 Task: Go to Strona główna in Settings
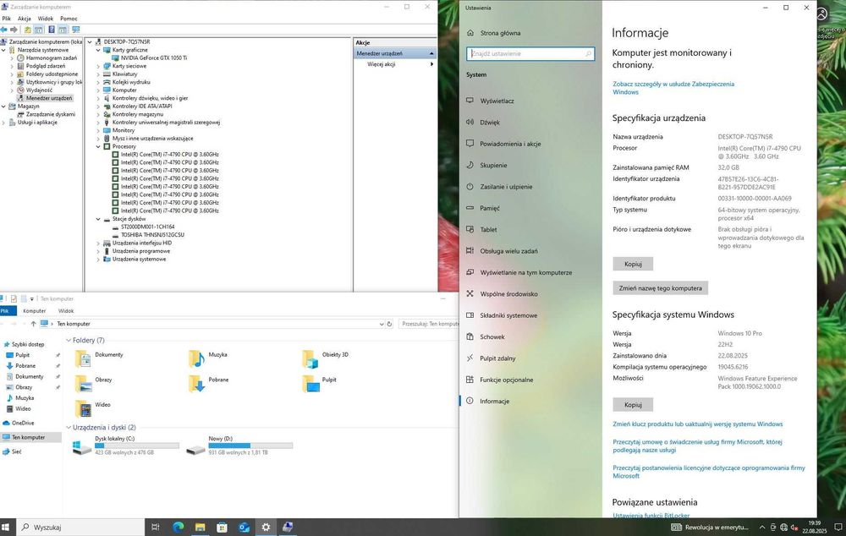pyautogui.click(x=500, y=33)
